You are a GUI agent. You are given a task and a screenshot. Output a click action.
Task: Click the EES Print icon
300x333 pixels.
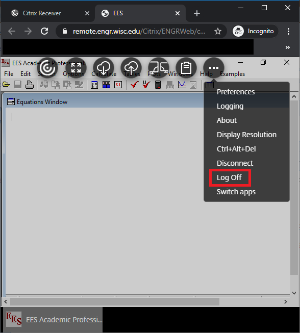(x=29, y=85)
